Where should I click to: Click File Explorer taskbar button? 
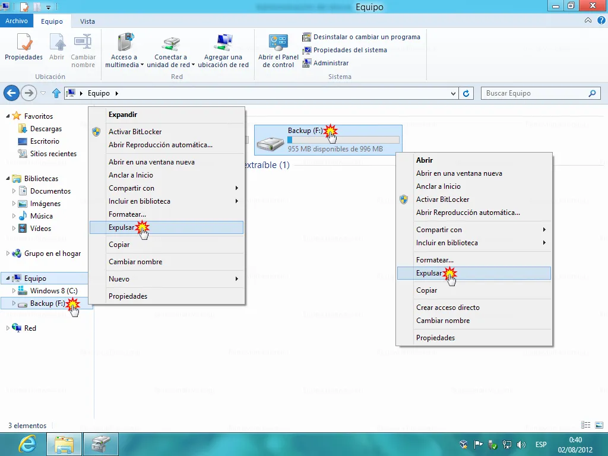pos(64,444)
